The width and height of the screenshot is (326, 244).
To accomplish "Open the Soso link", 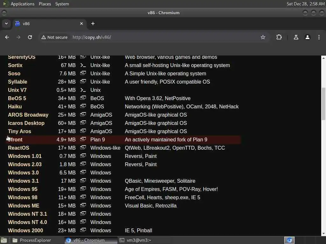I will [14, 73].
